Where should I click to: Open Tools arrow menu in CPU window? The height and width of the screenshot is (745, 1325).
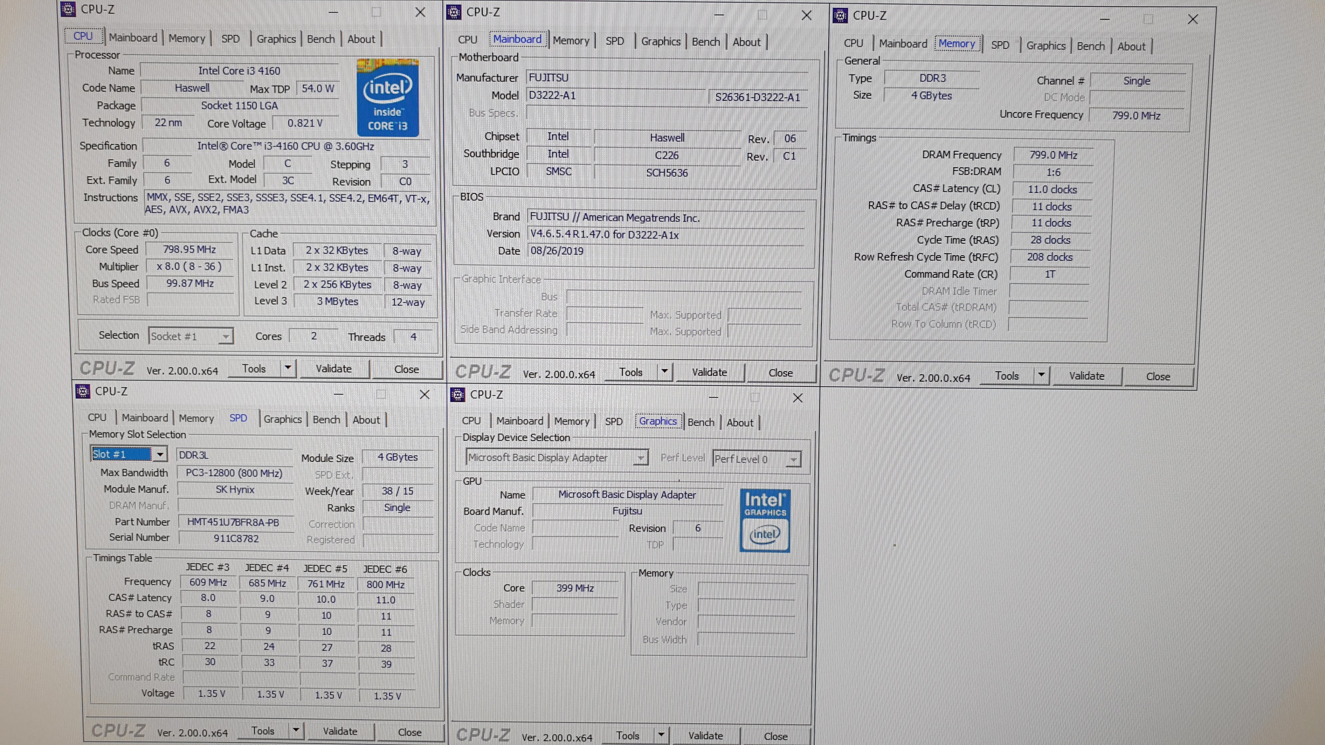288,368
